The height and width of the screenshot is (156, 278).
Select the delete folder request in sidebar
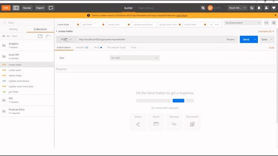pos(27,75)
